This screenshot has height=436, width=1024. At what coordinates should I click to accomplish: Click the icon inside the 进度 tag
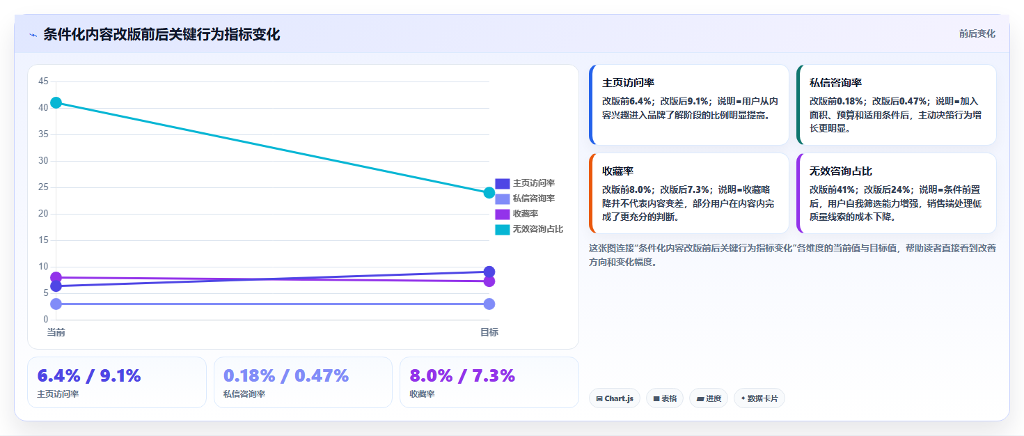700,399
